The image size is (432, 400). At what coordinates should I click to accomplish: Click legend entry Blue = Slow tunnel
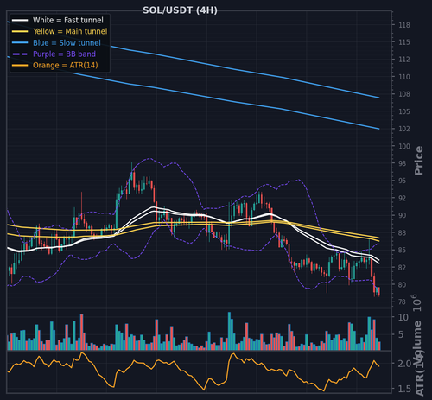(x=67, y=43)
